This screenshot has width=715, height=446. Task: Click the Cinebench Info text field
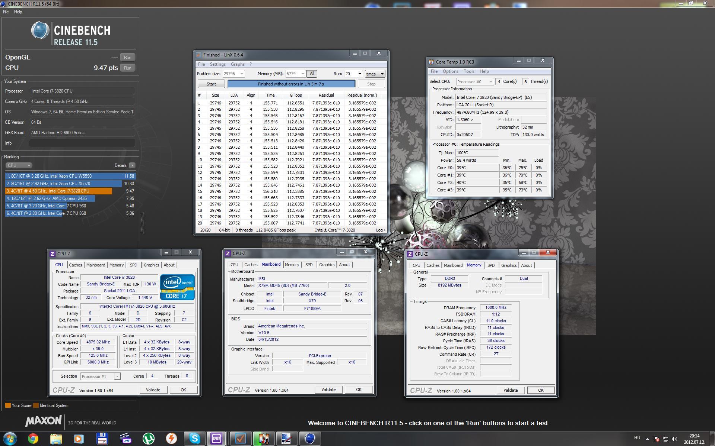(82, 143)
